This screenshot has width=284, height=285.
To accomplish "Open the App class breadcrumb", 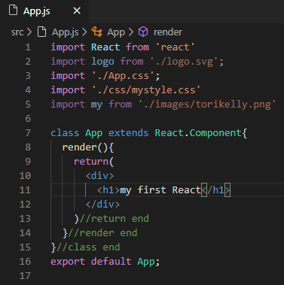I will pyautogui.click(x=116, y=32).
